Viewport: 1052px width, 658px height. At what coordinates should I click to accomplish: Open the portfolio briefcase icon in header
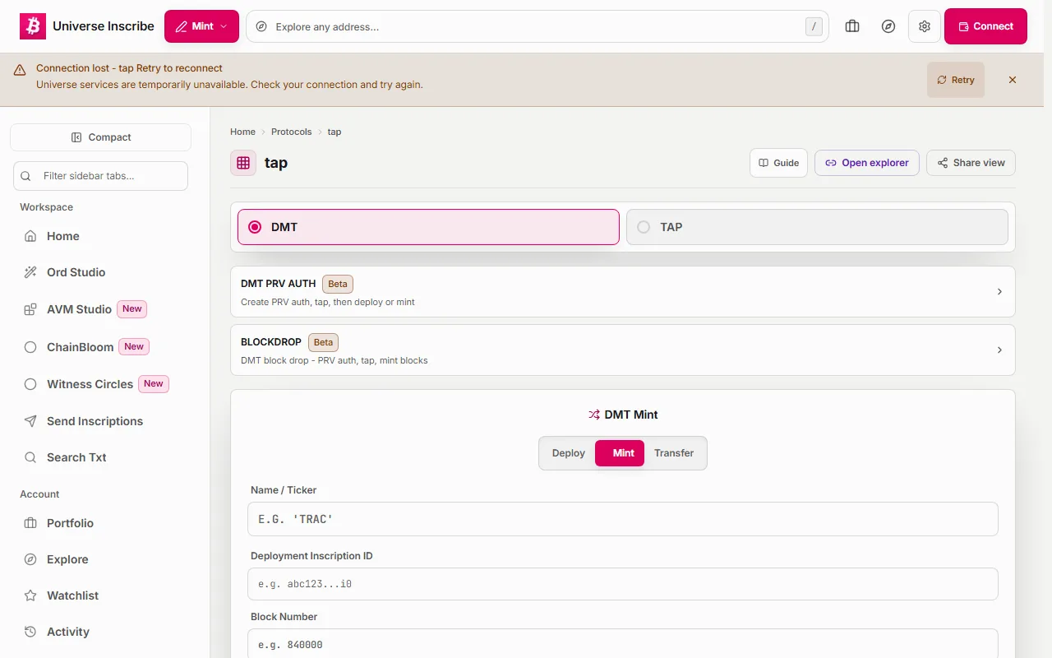852,26
